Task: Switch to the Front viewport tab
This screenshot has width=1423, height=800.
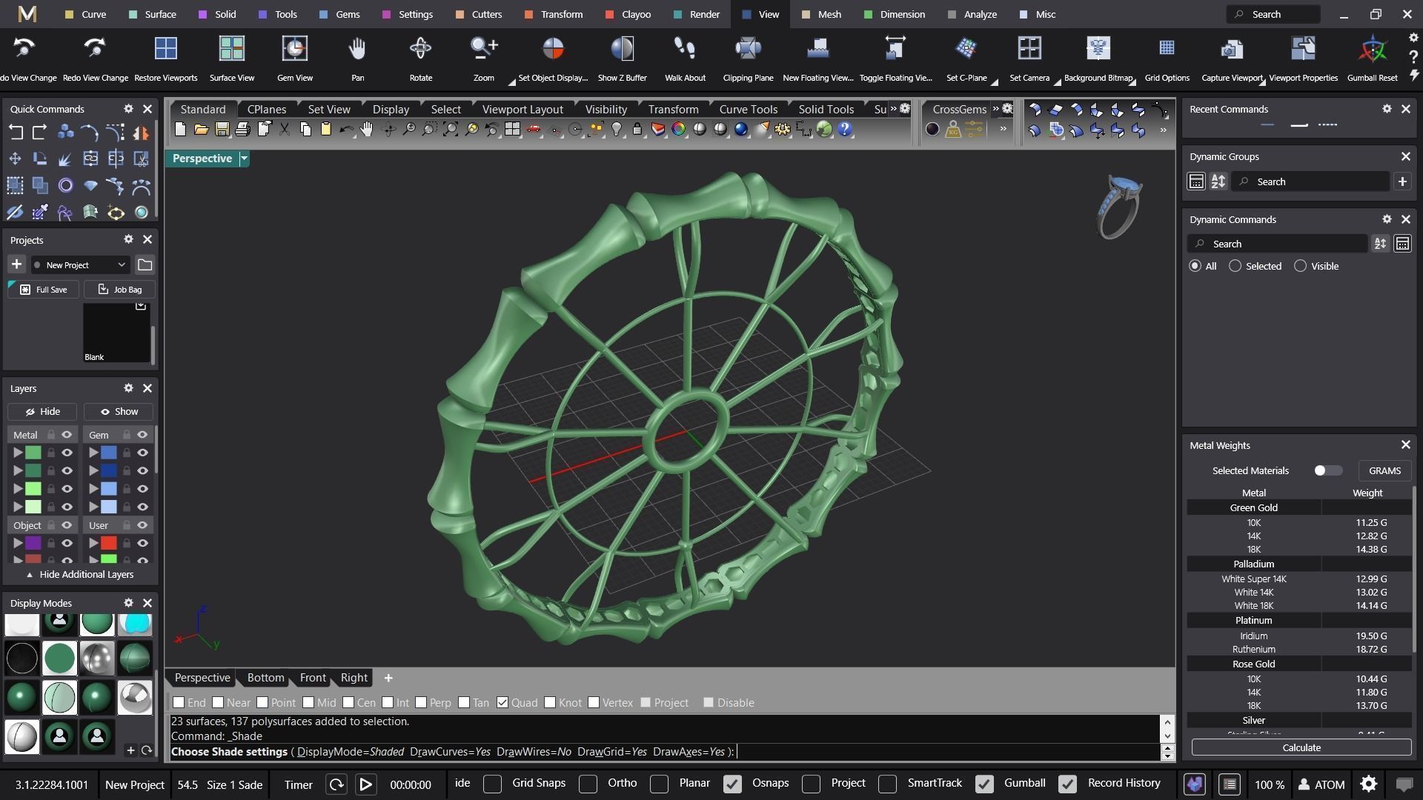Action: coord(313,678)
